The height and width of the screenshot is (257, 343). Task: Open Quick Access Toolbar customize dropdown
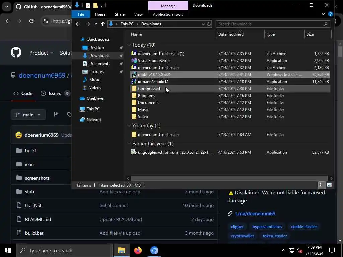click(102, 5)
